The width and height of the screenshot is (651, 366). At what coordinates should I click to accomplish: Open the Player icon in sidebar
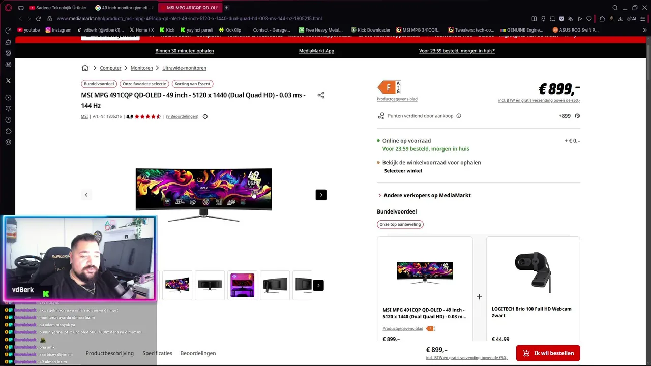[x=8, y=97]
